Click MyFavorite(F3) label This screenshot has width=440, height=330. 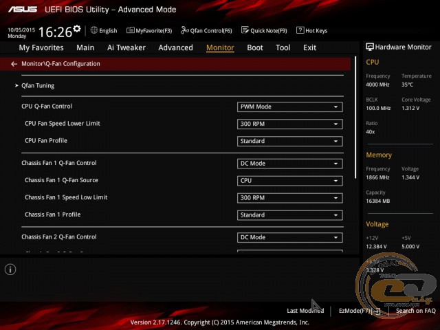click(154, 30)
